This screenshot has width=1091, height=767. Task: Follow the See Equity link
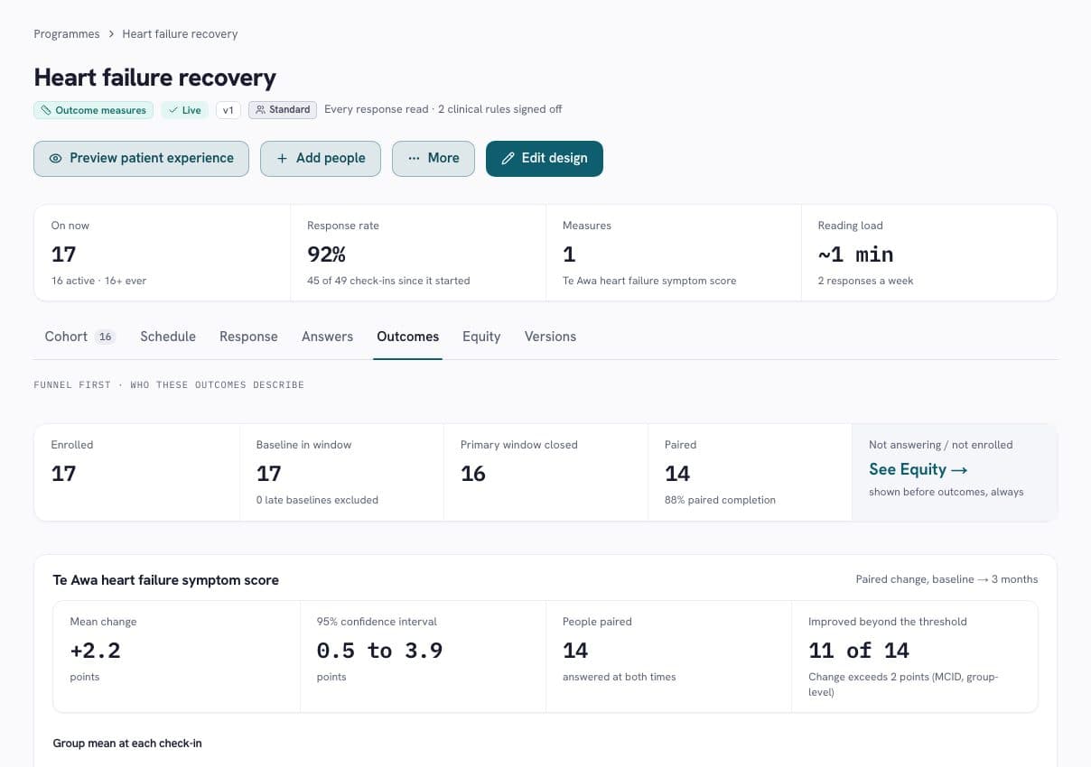(918, 469)
